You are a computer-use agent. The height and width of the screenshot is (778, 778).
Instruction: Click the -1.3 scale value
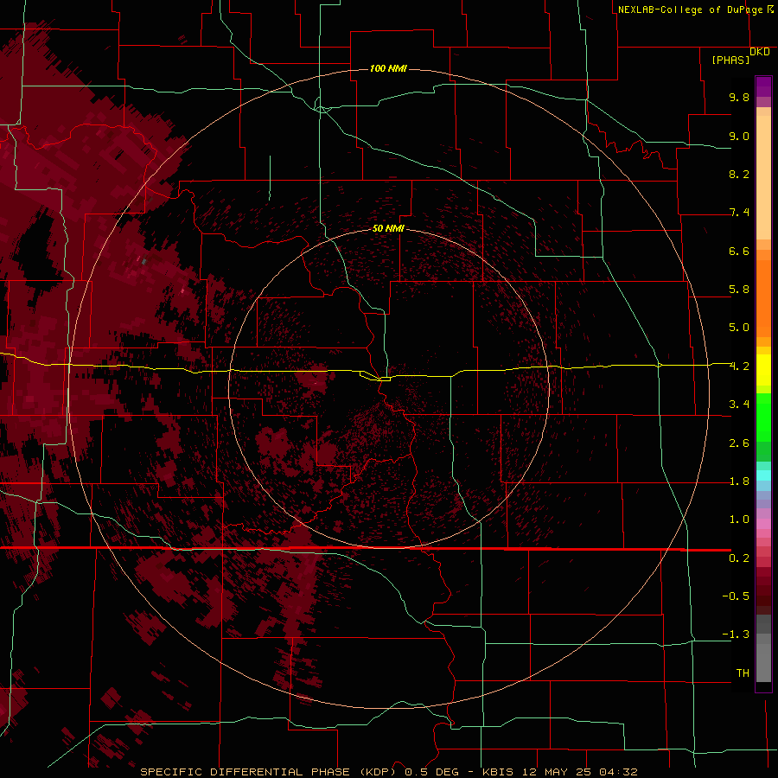tap(736, 635)
